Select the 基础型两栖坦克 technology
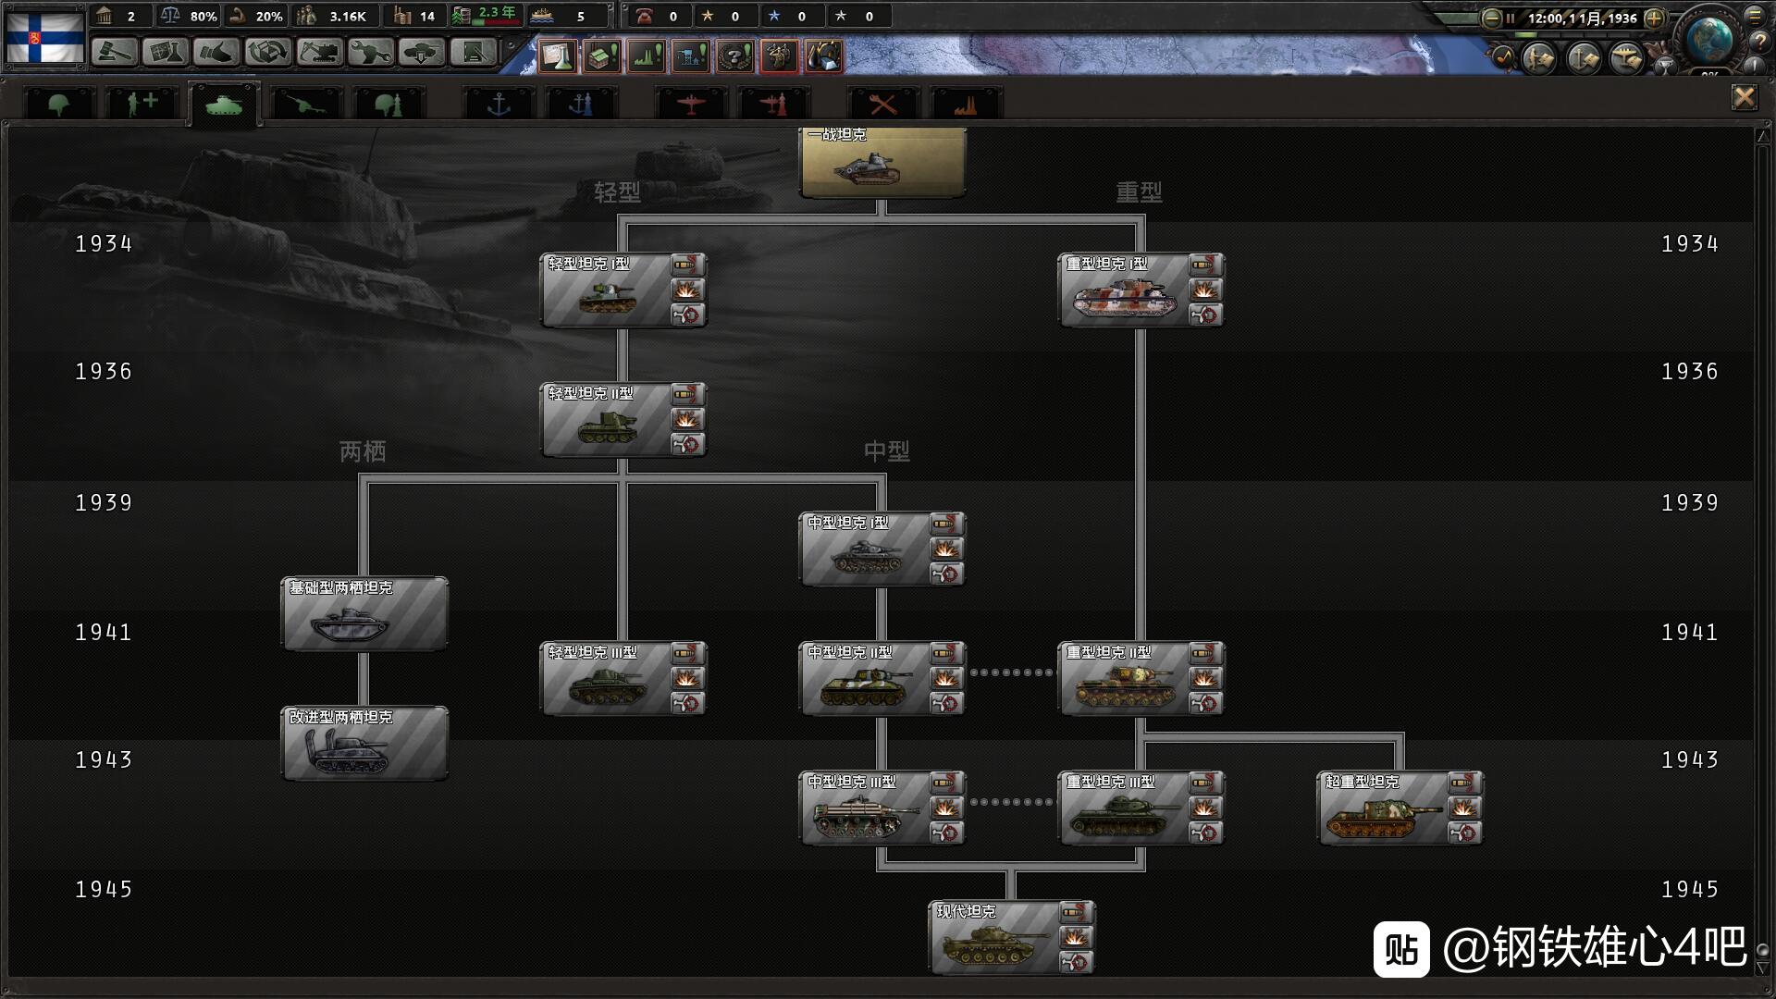The width and height of the screenshot is (1776, 999). coord(365,614)
